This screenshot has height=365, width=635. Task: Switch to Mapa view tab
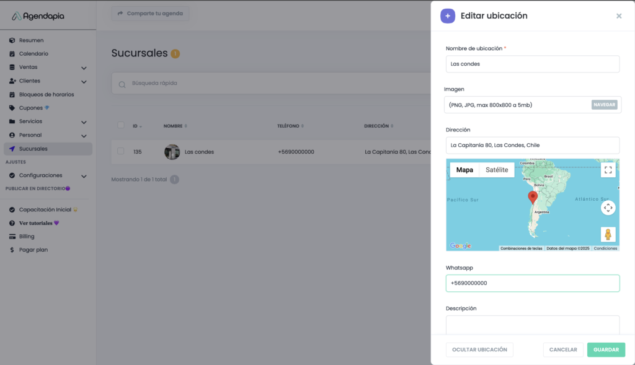pos(464,170)
